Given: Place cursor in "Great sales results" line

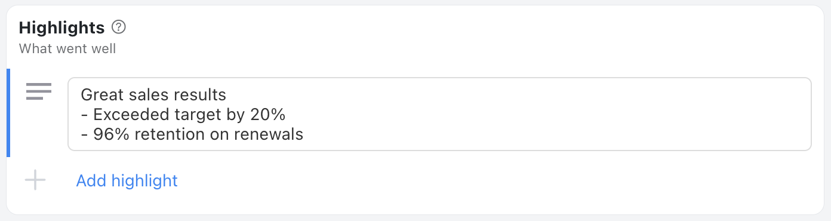Looking at the screenshot, I should 153,94.
